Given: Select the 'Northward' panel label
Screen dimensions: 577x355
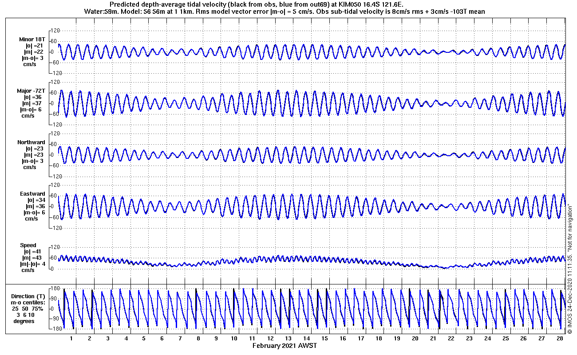Looking at the screenshot, I should click(x=31, y=142).
